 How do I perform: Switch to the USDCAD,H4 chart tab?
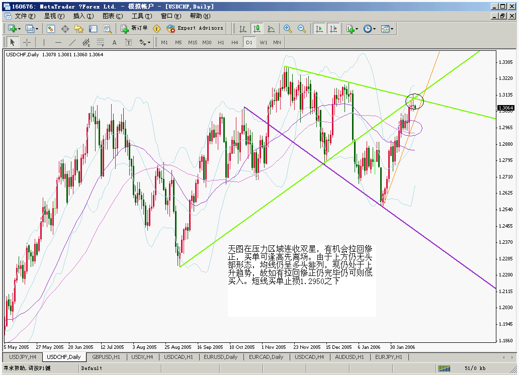[309, 357]
